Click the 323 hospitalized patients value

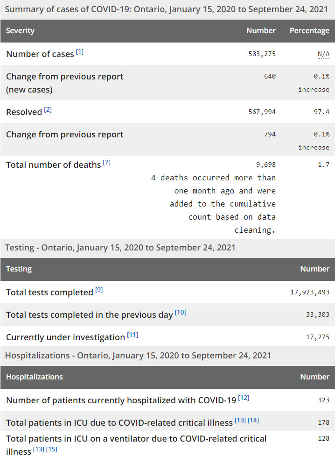click(323, 400)
